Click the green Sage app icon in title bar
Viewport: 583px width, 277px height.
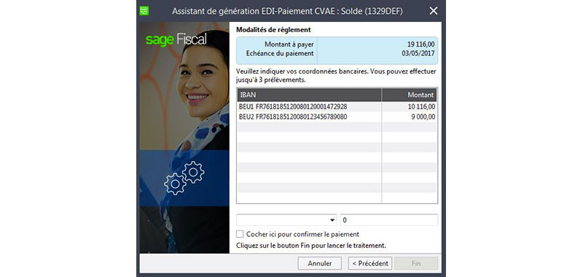pyautogui.click(x=144, y=10)
